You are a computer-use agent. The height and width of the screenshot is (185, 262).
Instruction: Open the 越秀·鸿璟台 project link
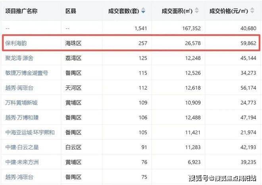19,177
